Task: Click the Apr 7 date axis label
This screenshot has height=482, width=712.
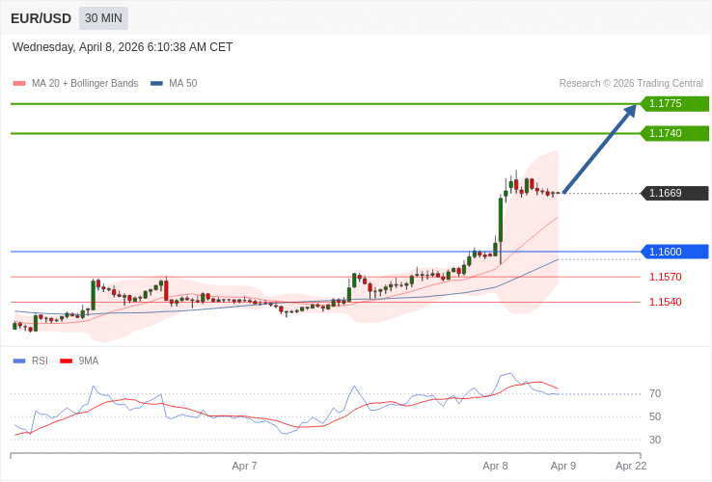Action: [244, 467]
